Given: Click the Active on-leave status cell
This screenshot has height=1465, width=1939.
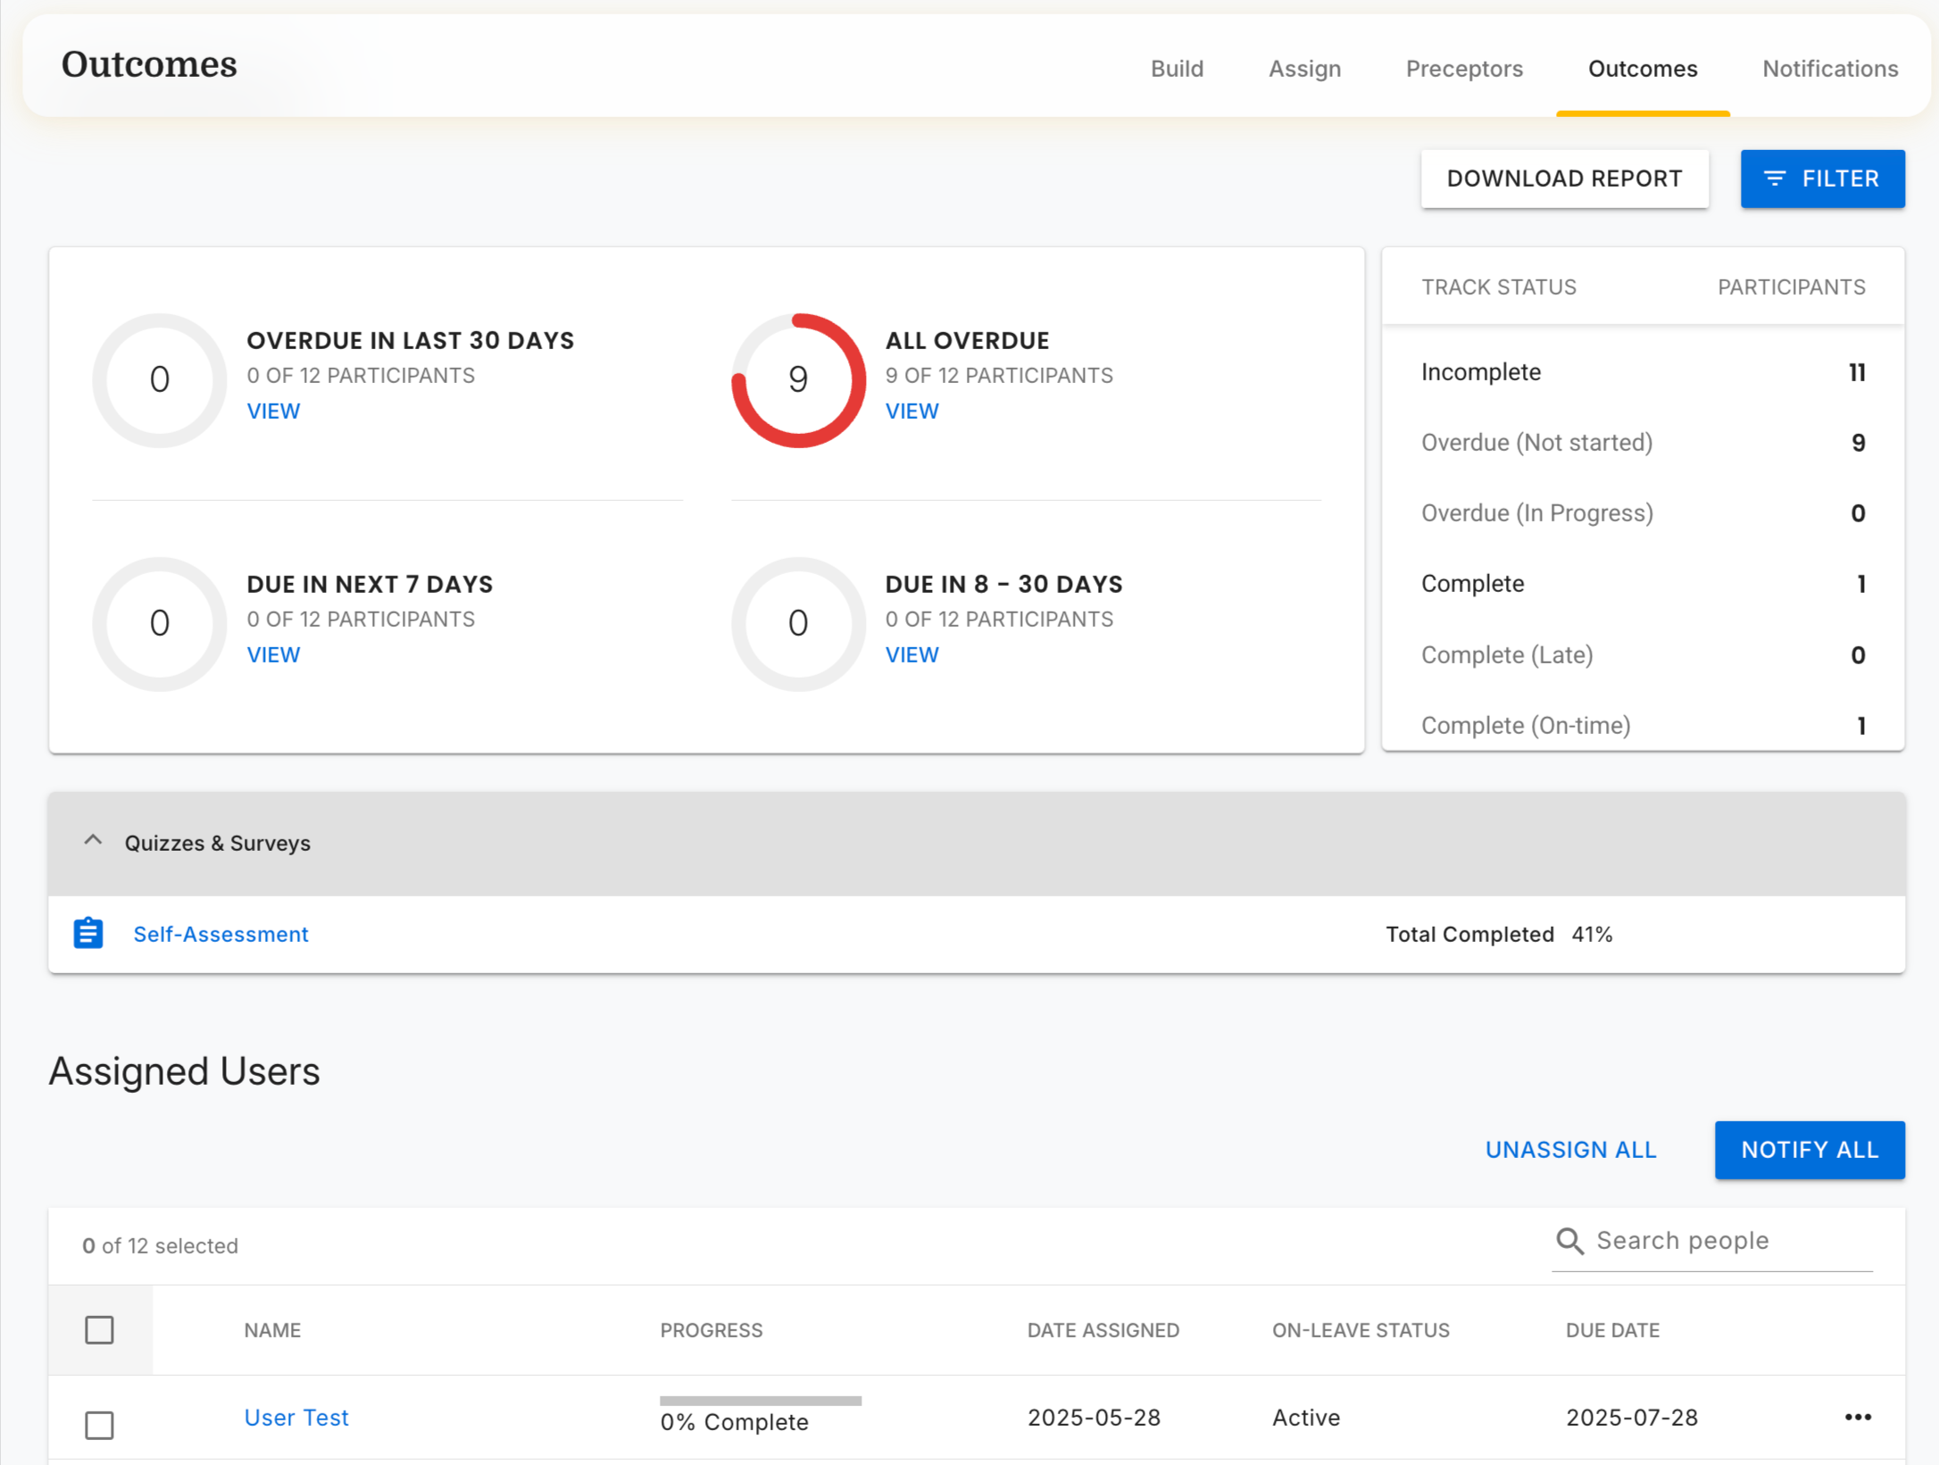Looking at the screenshot, I should (x=1305, y=1417).
